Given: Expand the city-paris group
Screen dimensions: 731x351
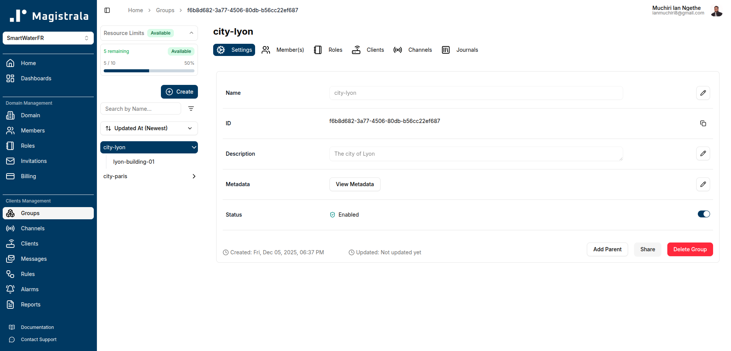Looking at the screenshot, I should point(194,176).
